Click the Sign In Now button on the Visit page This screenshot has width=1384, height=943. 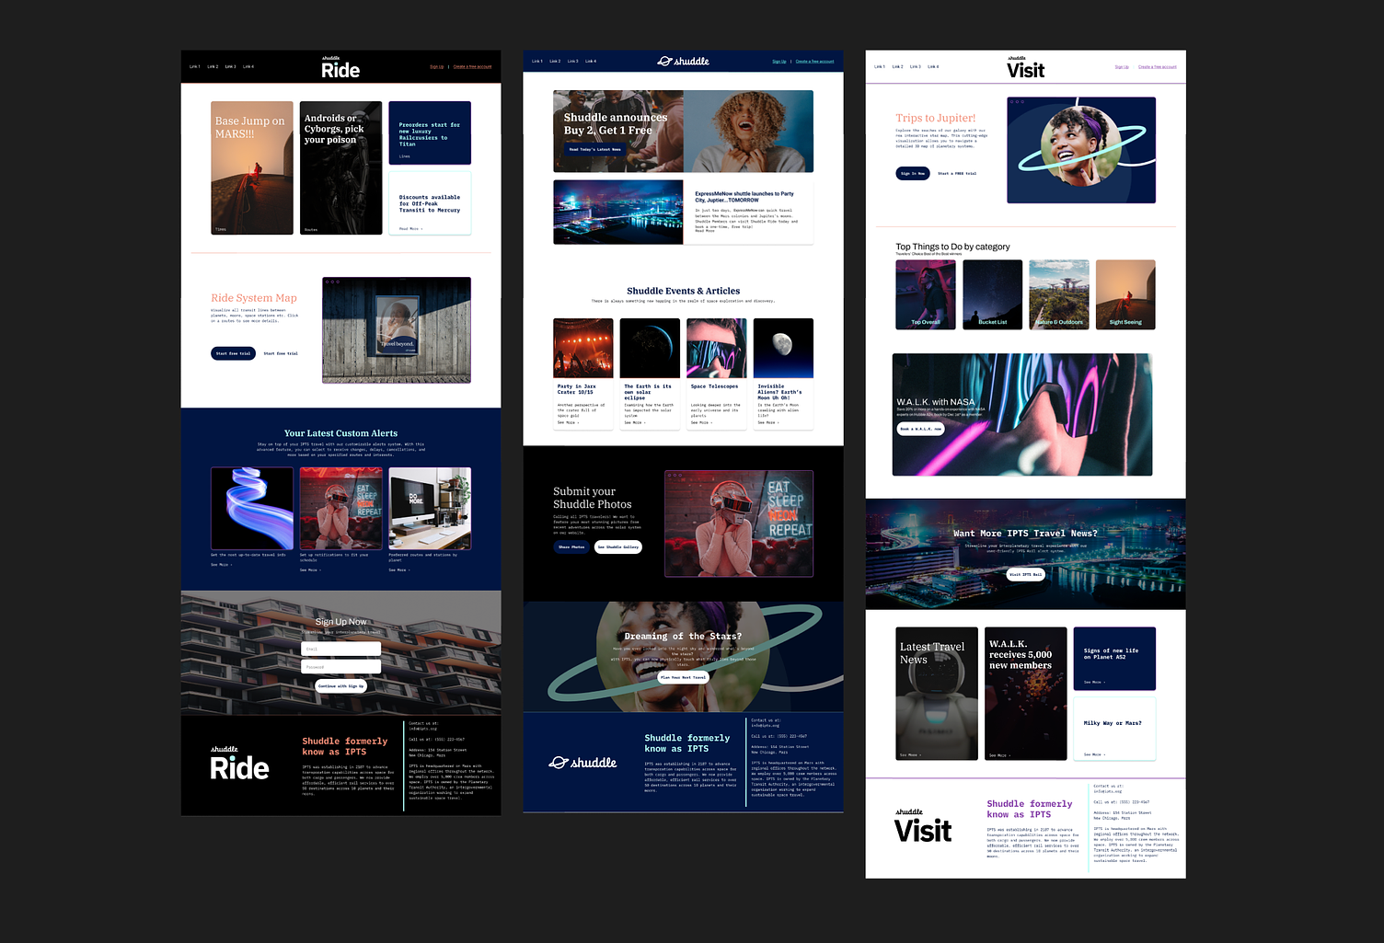pyautogui.click(x=913, y=173)
